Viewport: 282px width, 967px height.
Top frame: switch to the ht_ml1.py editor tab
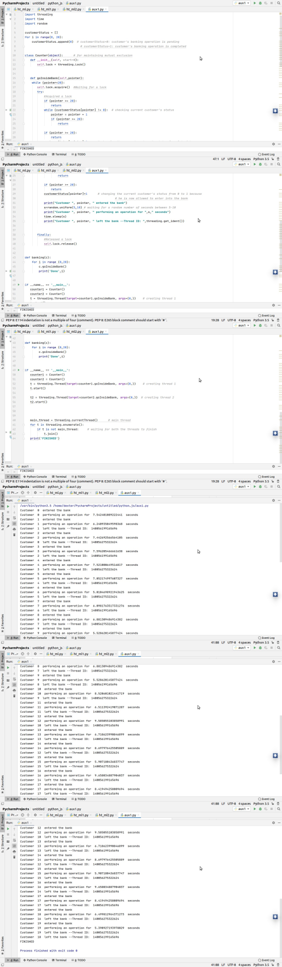tap(47, 9)
